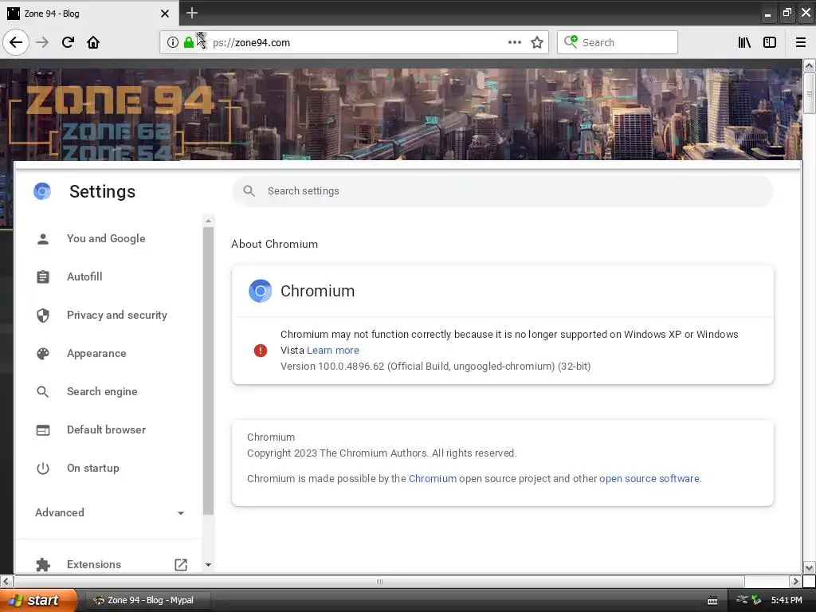Bookmark this page with the star
The width and height of the screenshot is (816, 612).
[537, 42]
